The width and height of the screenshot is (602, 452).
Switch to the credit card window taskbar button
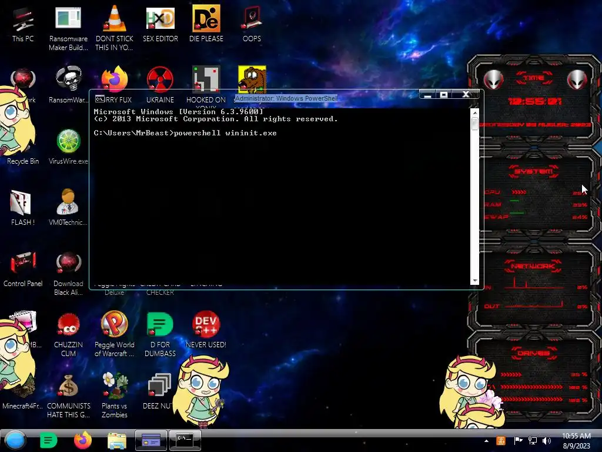coord(151,440)
